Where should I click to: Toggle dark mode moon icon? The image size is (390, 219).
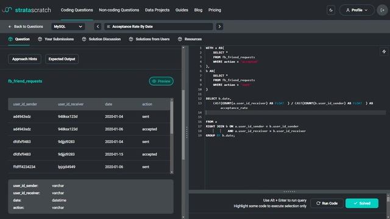331,10
